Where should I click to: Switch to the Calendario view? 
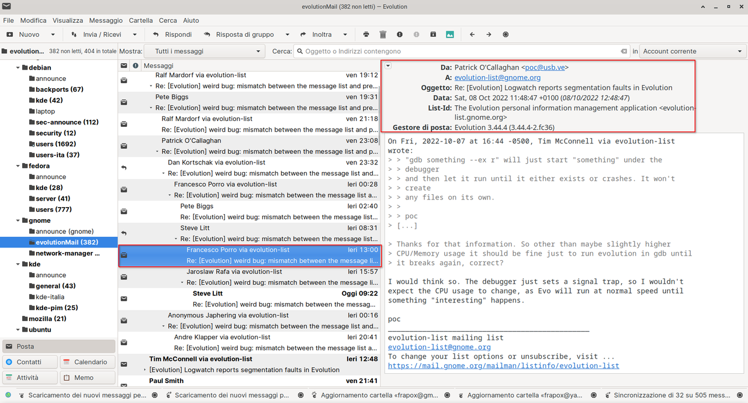88,362
